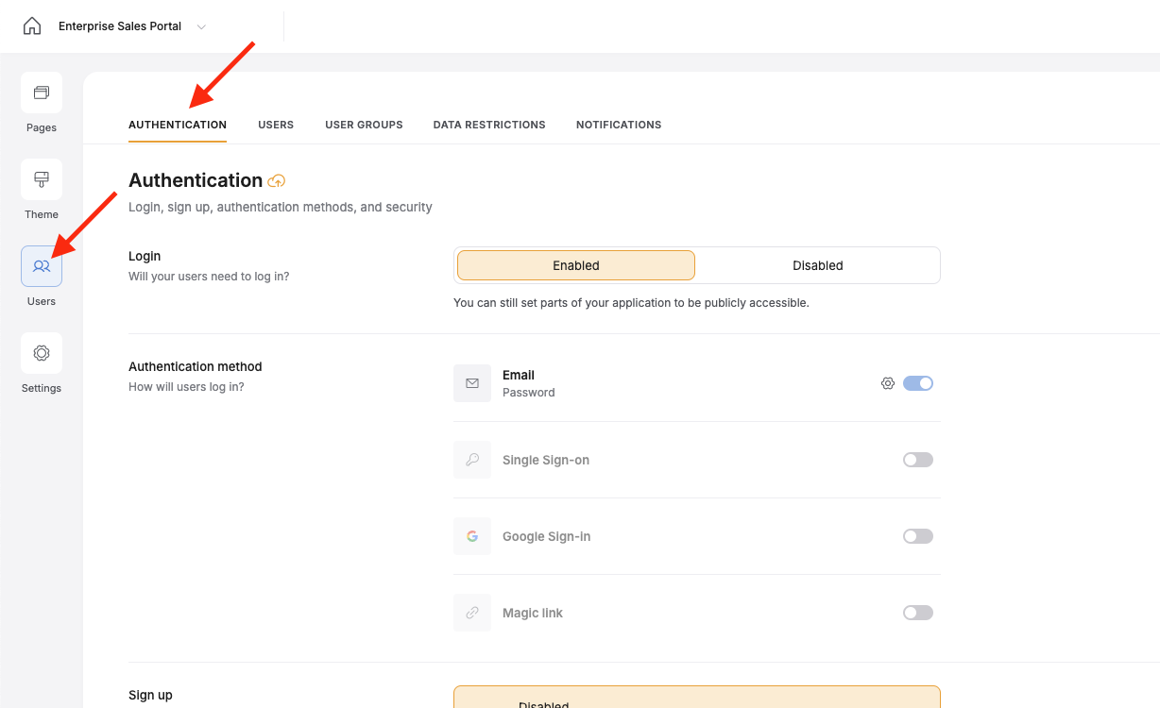Screen dimensions: 1160x708
Task: Open the Enterprise Sales Portal app dropdown
Action: click(x=200, y=26)
